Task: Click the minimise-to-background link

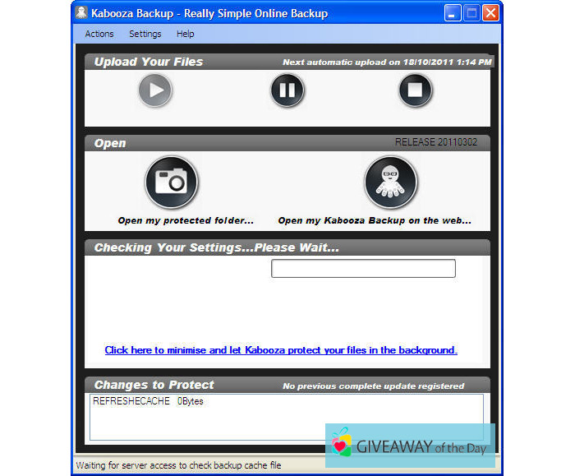Action: pyautogui.click(x=281, y=350)
